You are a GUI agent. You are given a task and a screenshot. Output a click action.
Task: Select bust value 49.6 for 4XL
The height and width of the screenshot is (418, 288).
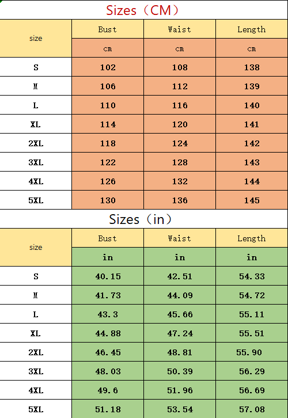tap(108, 390)
